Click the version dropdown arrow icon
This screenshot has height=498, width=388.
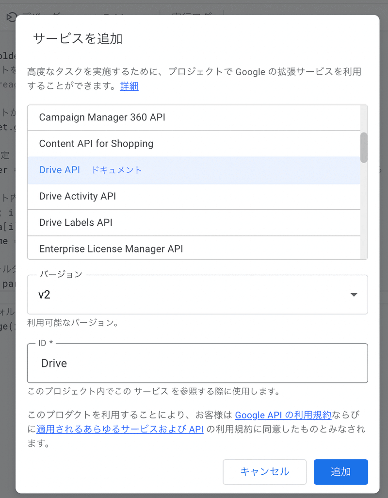pos(354,295)
